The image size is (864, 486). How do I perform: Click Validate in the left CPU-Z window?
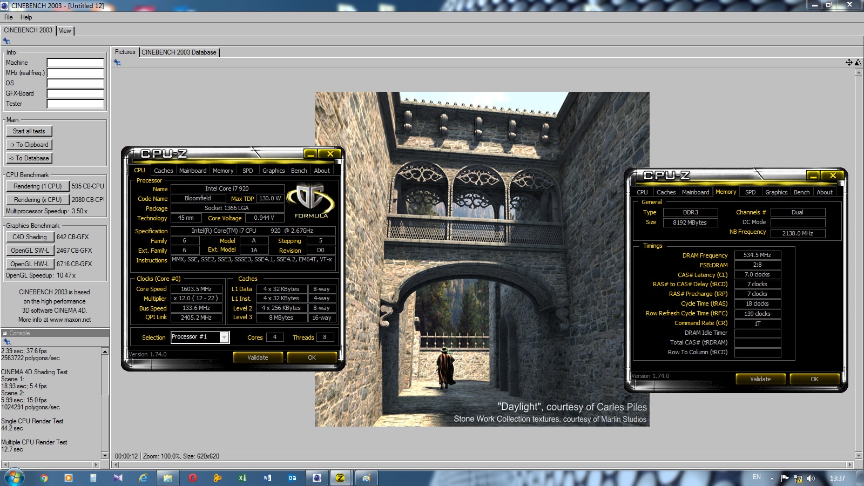pos(258,357)
